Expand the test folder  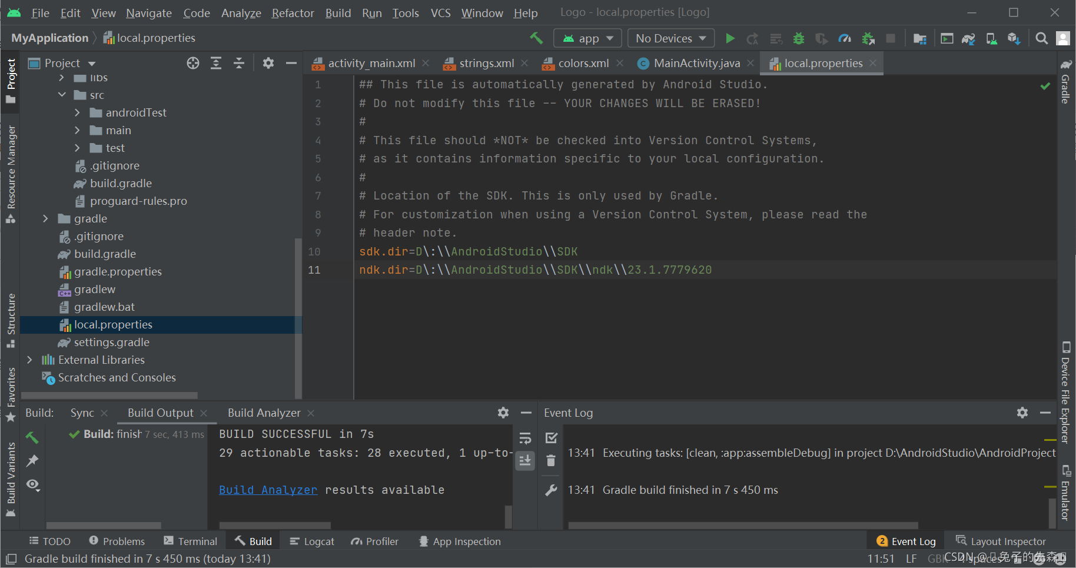click(x=77, y=148)
